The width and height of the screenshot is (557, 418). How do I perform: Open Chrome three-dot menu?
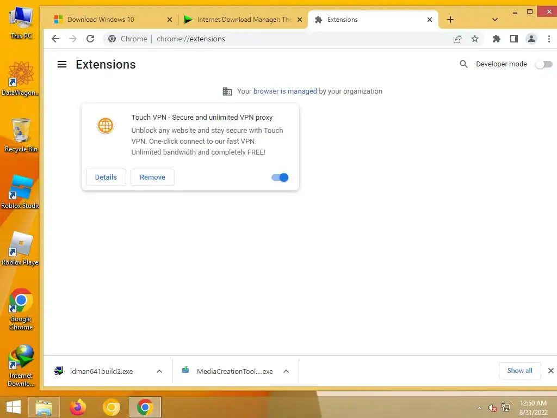click(549, 39)
